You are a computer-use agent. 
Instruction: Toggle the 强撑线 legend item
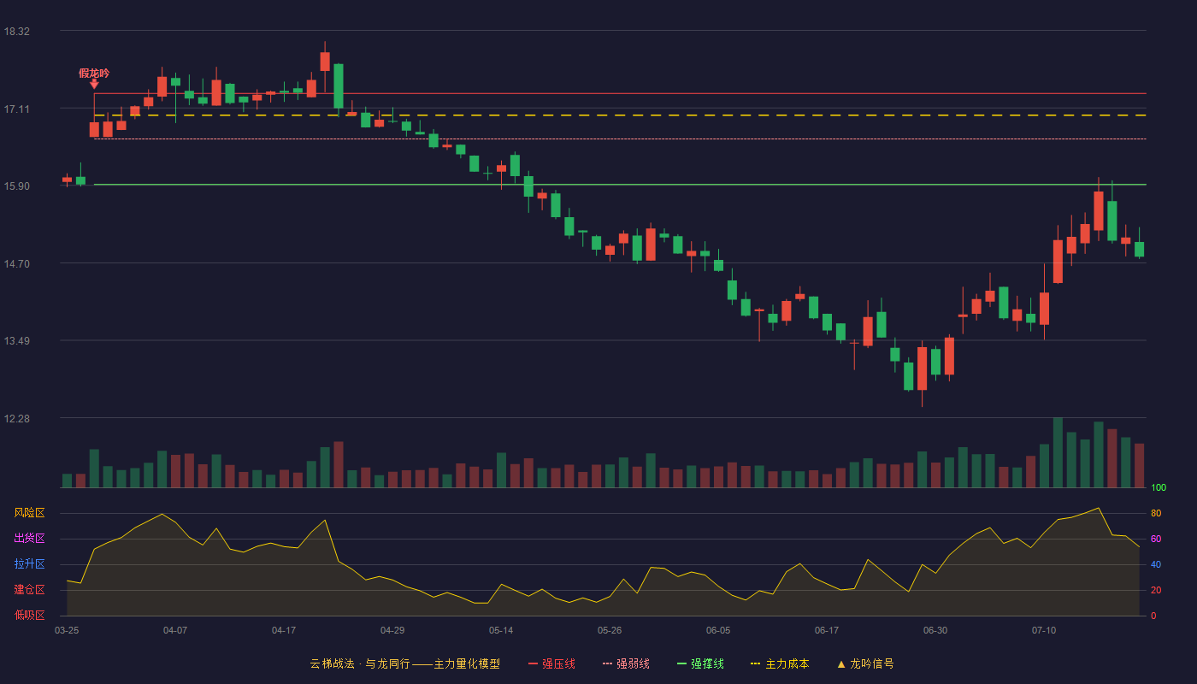coord(700,663)
